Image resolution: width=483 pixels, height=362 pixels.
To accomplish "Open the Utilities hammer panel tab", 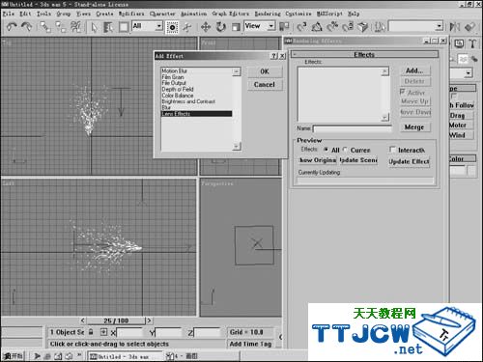I will 472,43.
